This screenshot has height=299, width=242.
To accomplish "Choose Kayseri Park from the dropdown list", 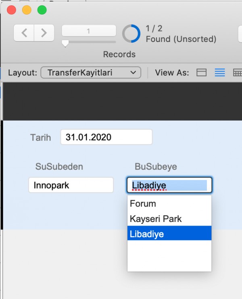I will click(169, 219).
